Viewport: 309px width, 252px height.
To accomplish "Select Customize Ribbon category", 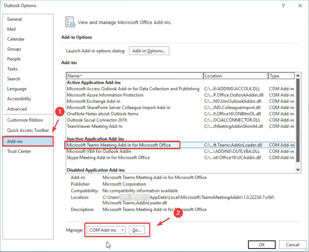I will 25,120.
